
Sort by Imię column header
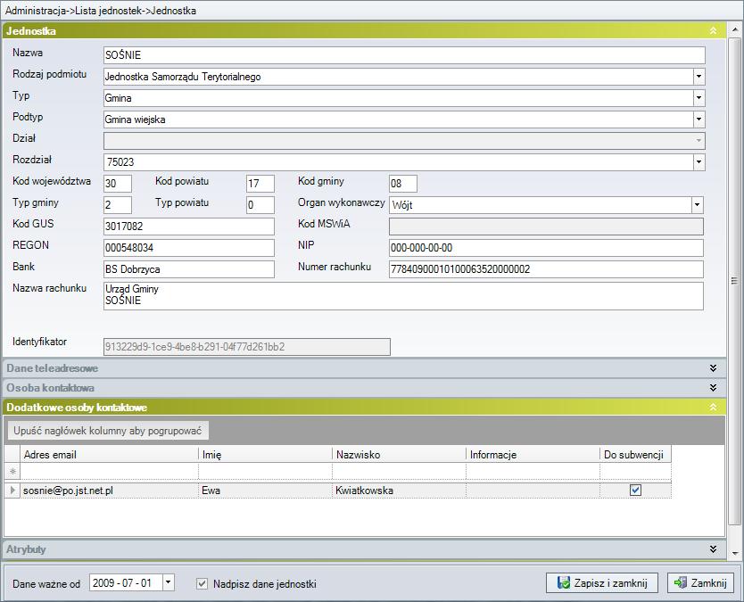[265, 455]
